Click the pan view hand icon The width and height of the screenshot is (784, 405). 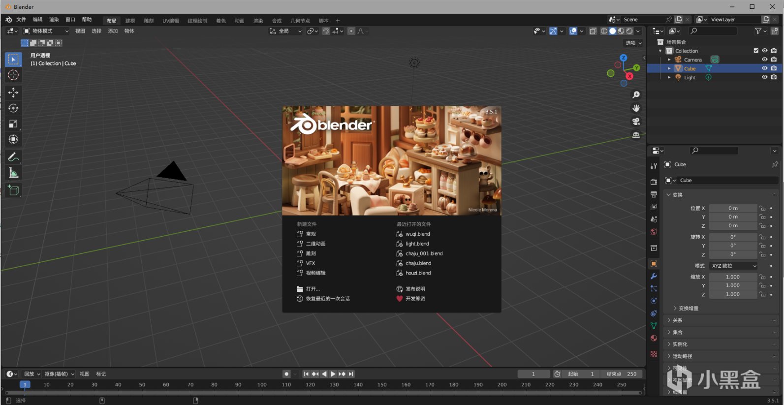pyautogui.click(x=636, y=108)
